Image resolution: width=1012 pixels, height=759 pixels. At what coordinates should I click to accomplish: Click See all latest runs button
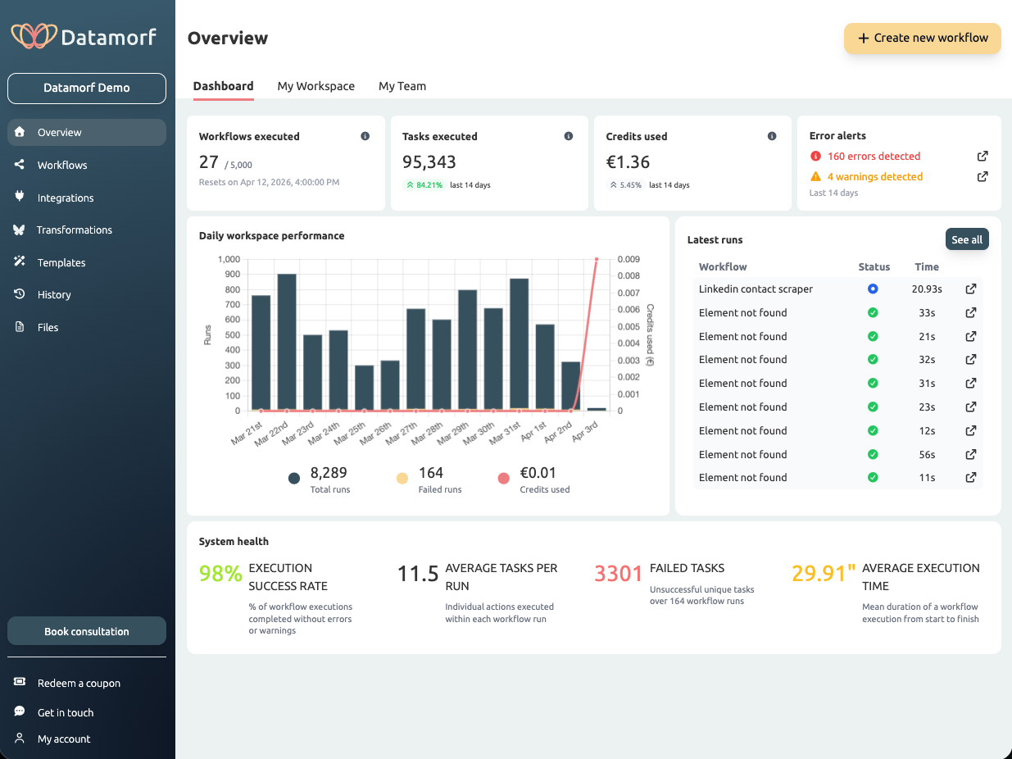pyautogui.click(x=967, y=239)
